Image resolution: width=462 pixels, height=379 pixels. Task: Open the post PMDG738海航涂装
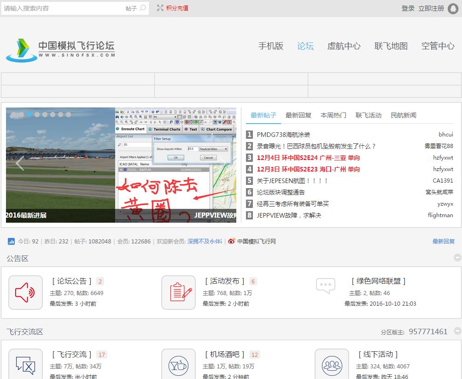[283, 135]
